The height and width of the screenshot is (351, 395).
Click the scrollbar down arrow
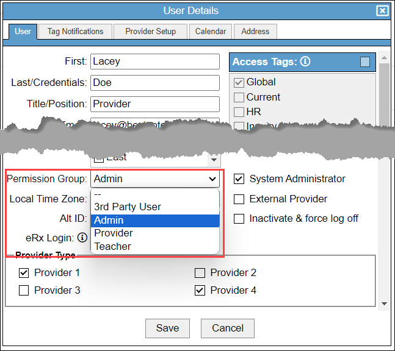click(x=384, y=303)
